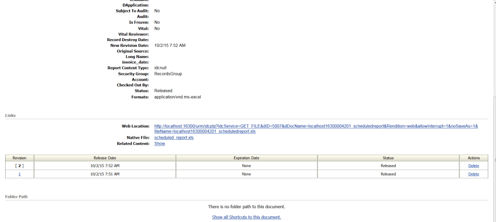The image size is (496, 222).
Task: Click the application/vnd.ms-excel format value
Action: tap(178, 97)
